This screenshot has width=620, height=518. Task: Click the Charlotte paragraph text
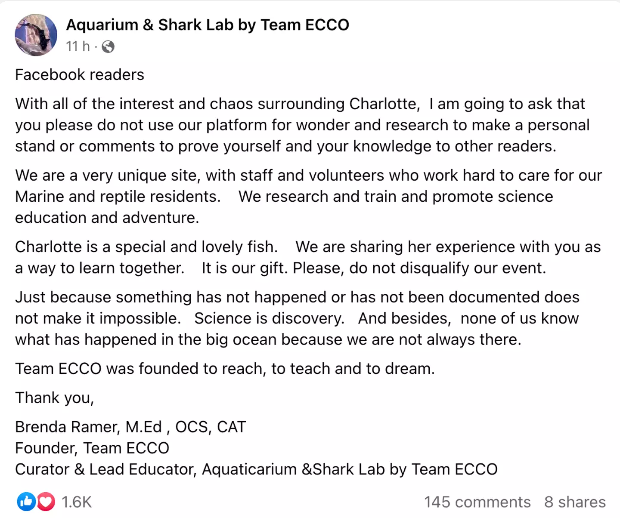[301, 257]
